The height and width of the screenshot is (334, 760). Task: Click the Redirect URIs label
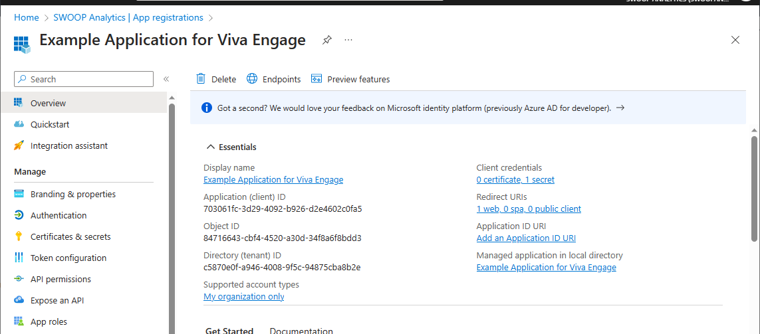[x=501, y=197]
